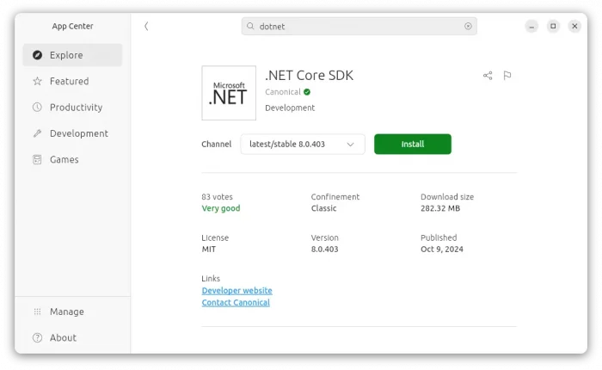The height and width of the screenshot is (370, 602).
Task: Click the Featured star icon
Action: (x=37, y=81)
